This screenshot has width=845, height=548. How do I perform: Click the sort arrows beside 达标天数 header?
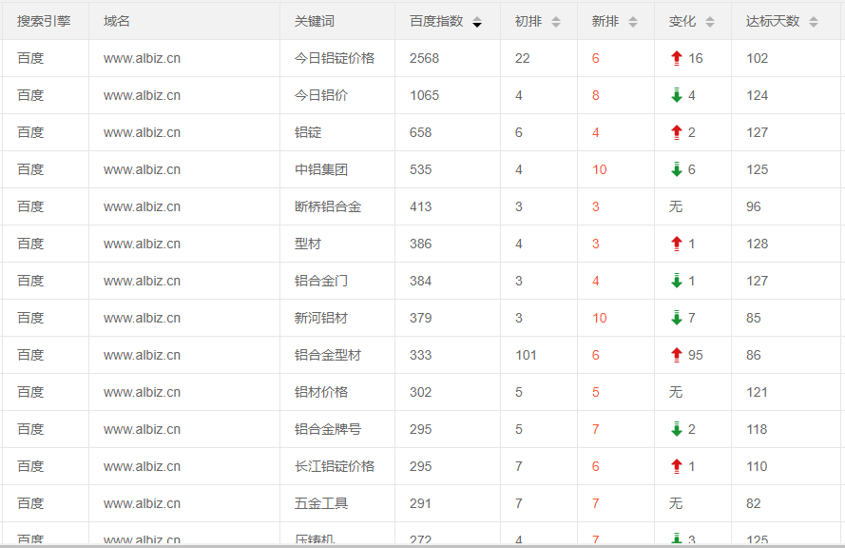click(814, 22)
